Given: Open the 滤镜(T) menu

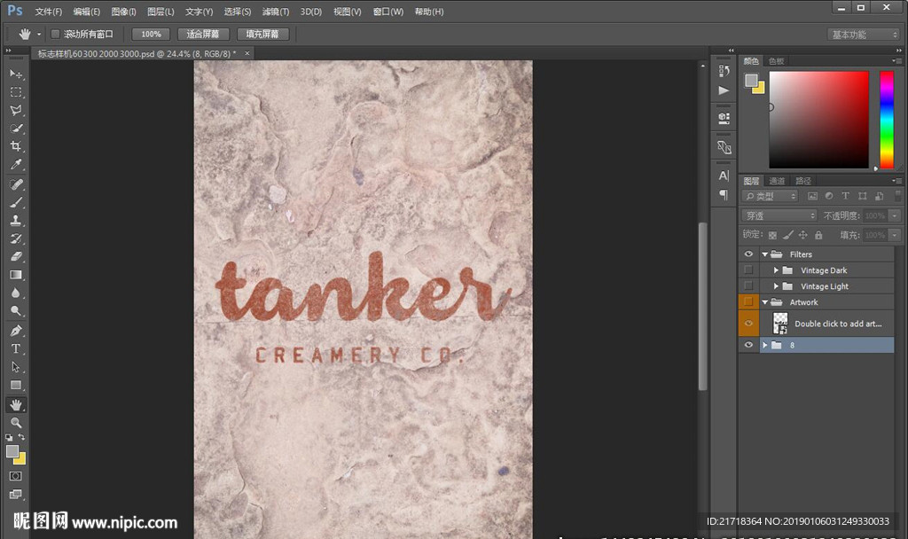Looking at the screenshot, I should pos(276,12).
